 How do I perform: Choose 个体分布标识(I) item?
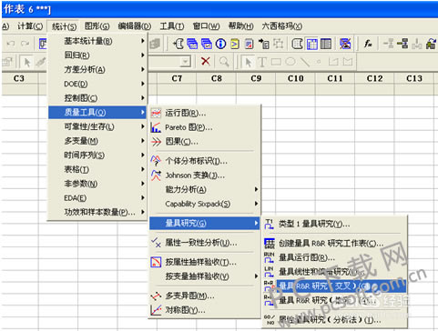[205, 161]
